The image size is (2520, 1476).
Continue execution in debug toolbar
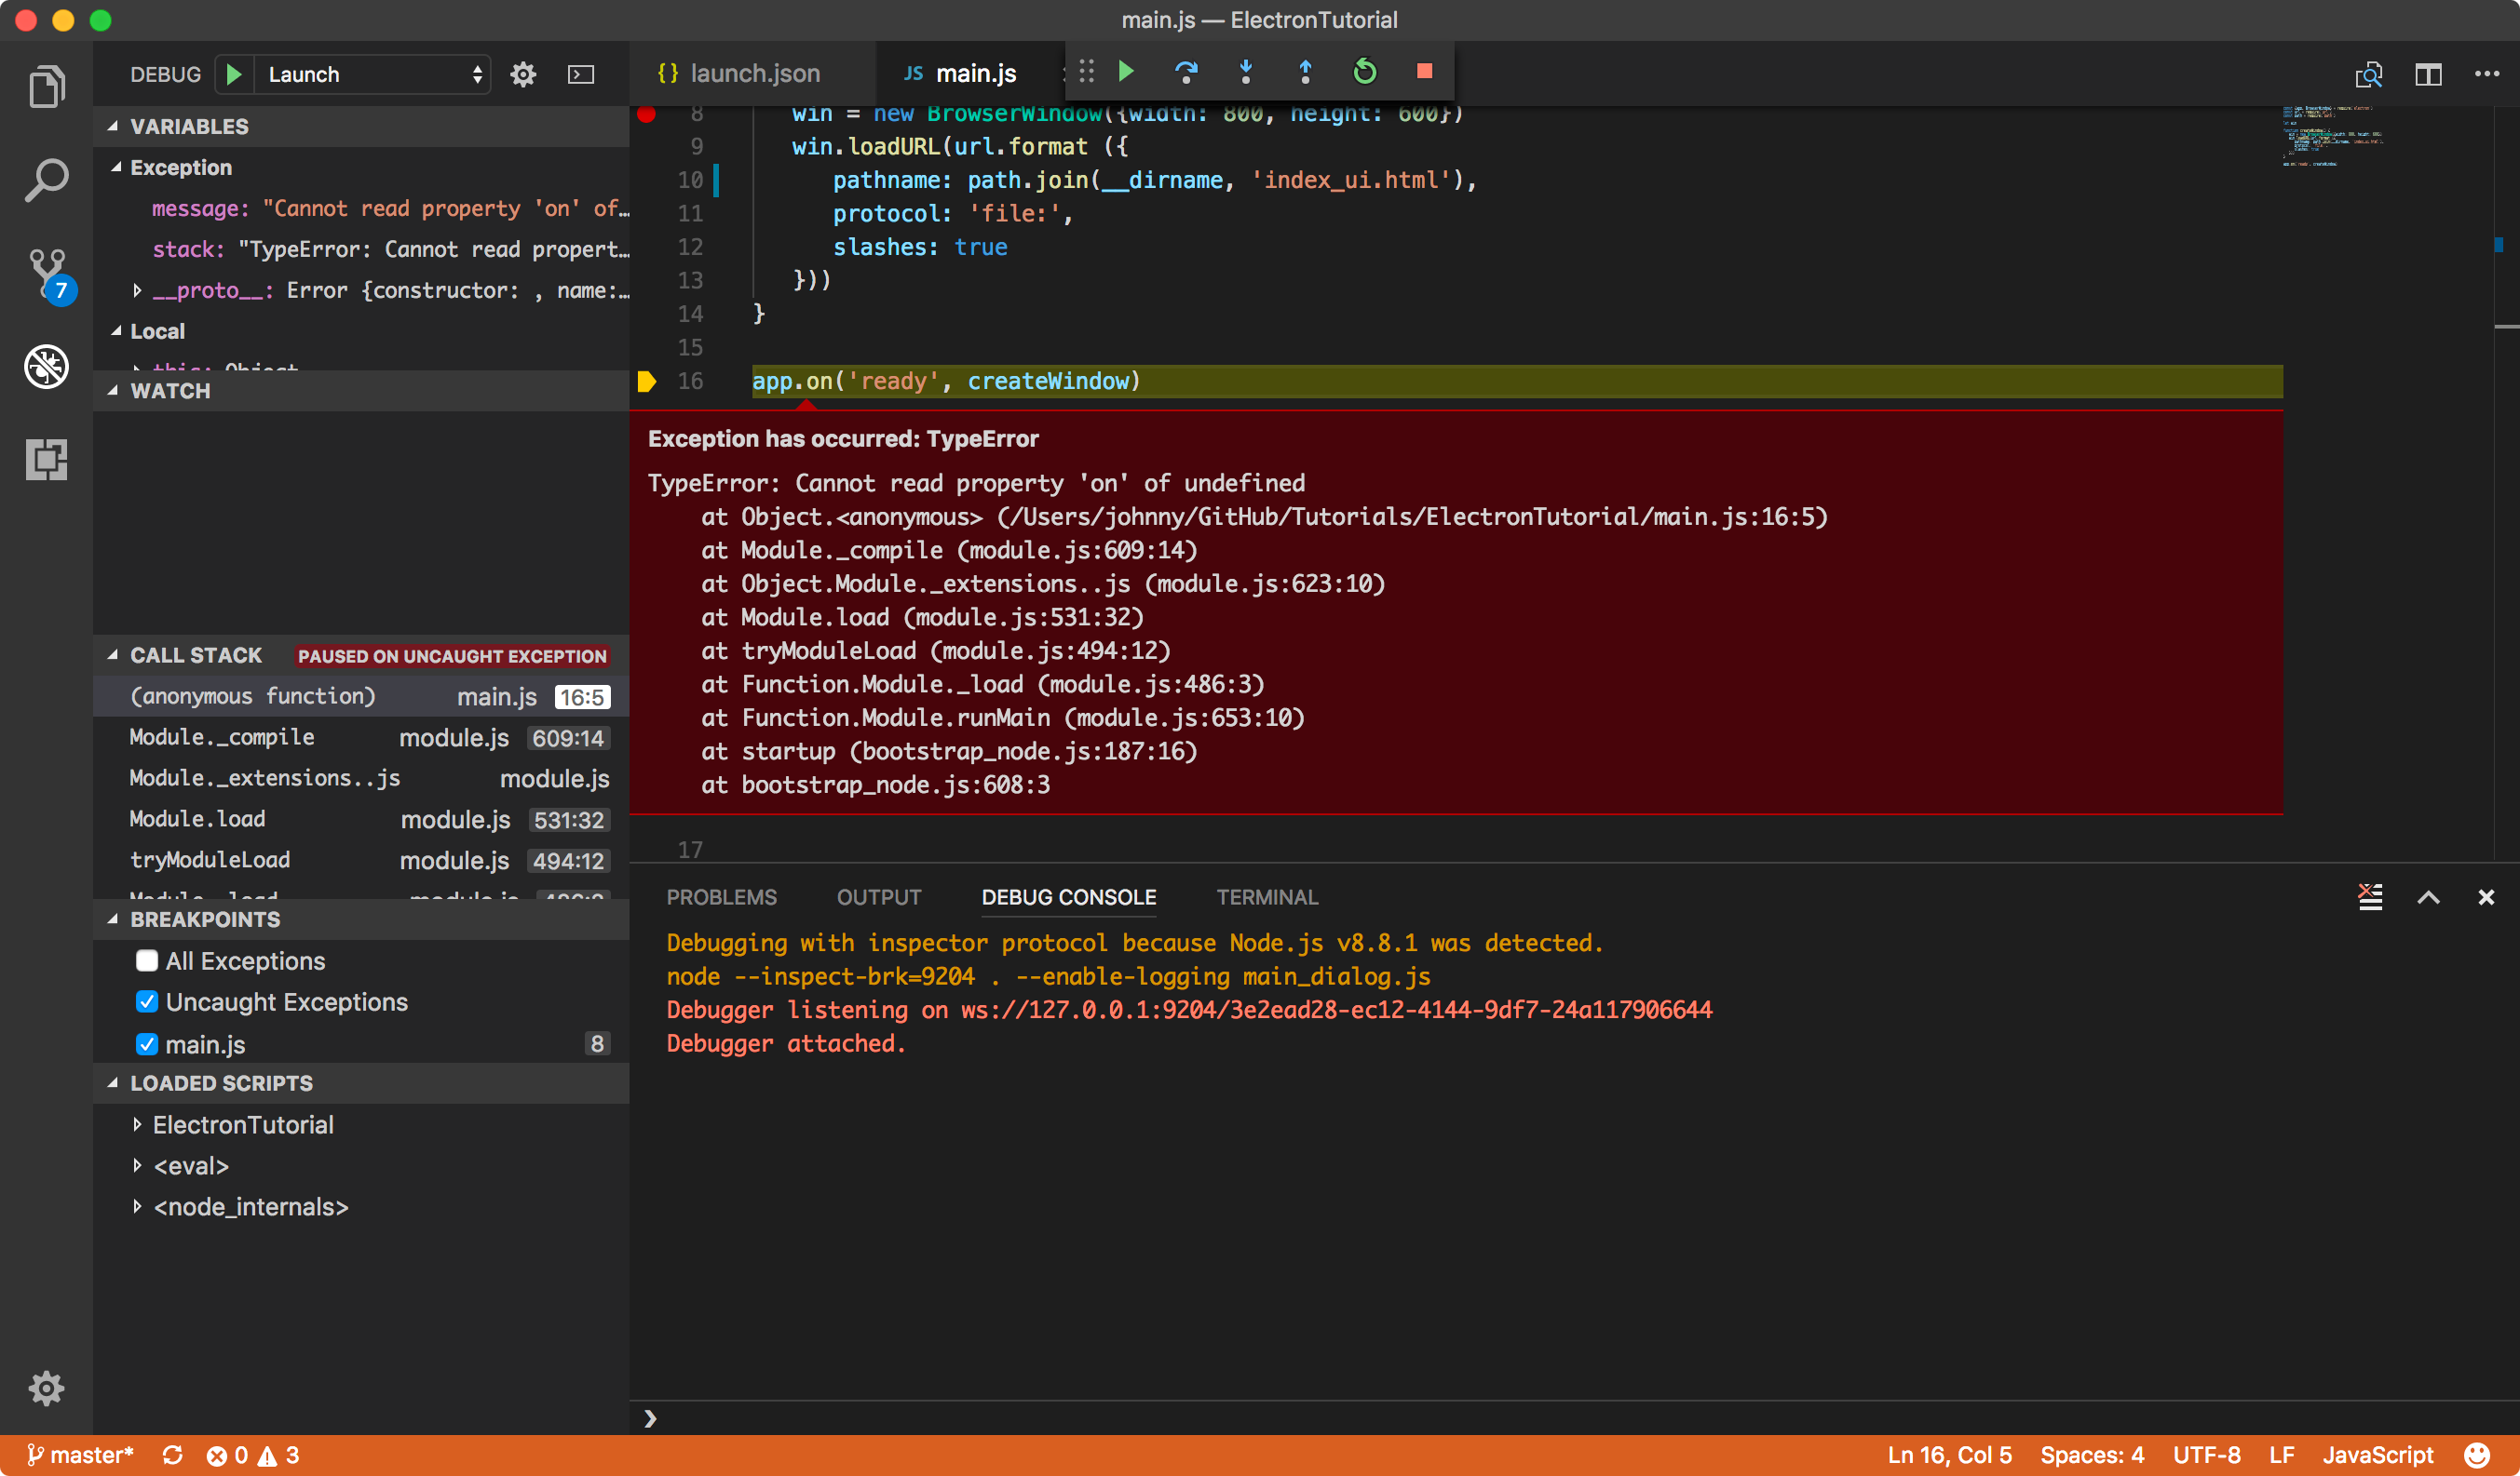tap(1126, 71)
